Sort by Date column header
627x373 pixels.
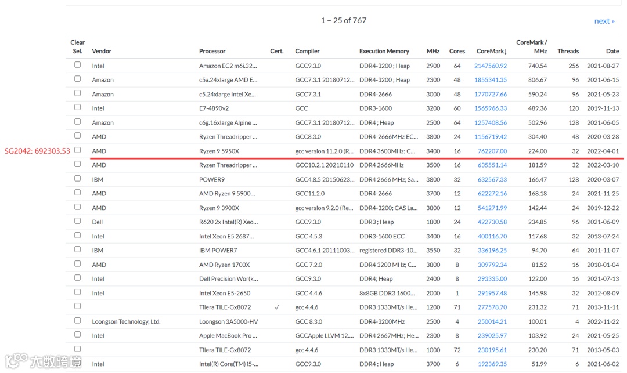(x=612, y=51)
